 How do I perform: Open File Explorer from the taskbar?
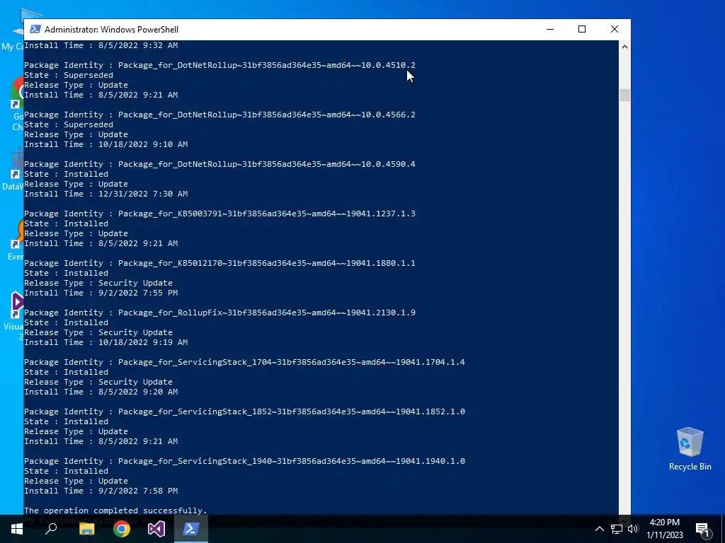86,529
